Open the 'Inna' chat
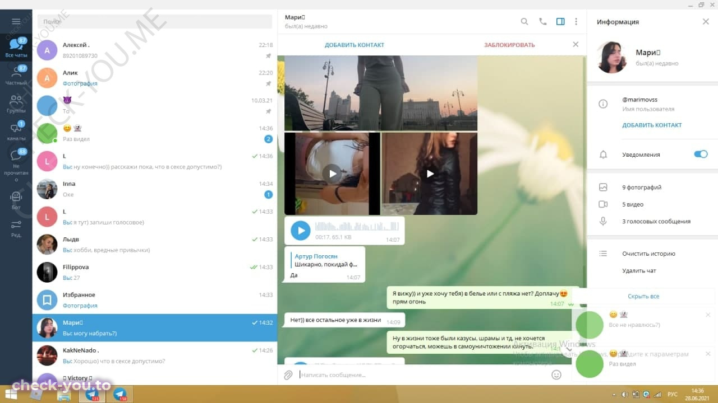Screen dimensions: 718x403 [x=155, y=189]
